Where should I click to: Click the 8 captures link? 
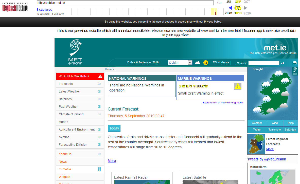[x=44, y=10]
